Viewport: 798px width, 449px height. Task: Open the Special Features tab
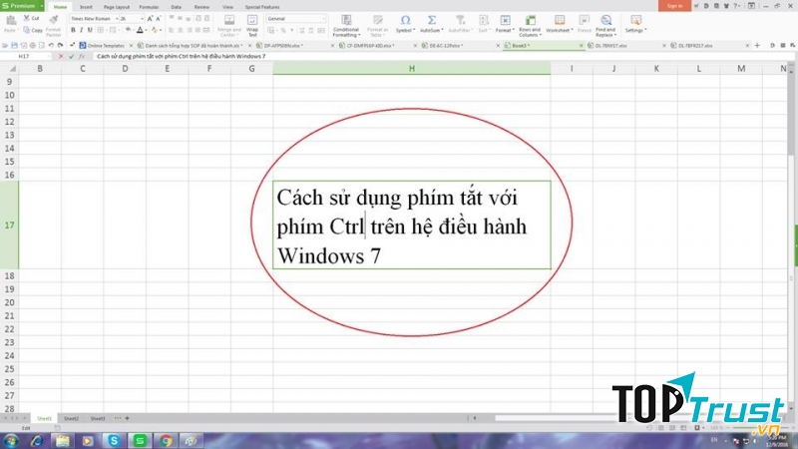tap(262, 7)
